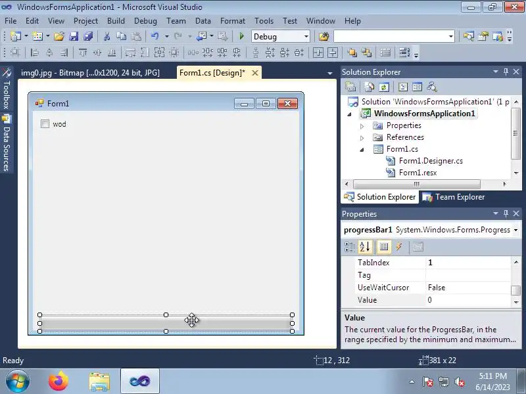This screenshot has height=394, width=526.
Task: Open the document tabs list dropdown arrow
Action: click(330, 73)
